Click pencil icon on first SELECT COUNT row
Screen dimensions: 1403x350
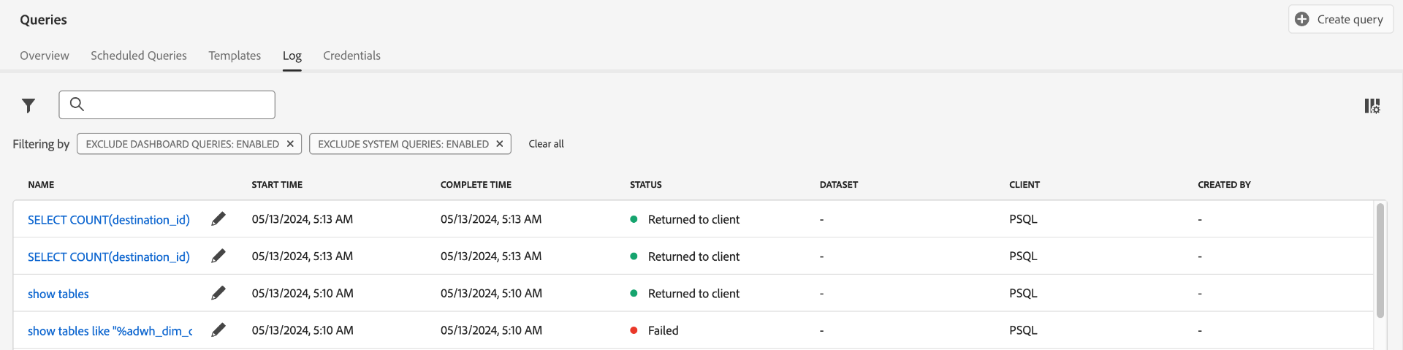218,219
